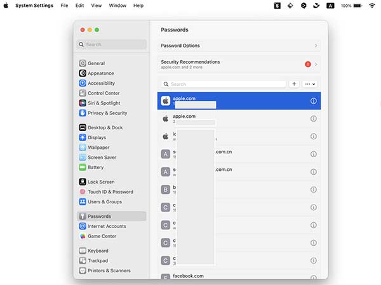Open the File menu
The width and height of the screenshot is (381, 285).
tap(64, 6)
